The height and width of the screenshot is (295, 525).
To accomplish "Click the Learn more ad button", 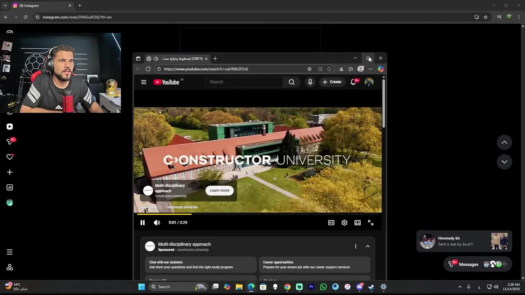I will point(219,191).
